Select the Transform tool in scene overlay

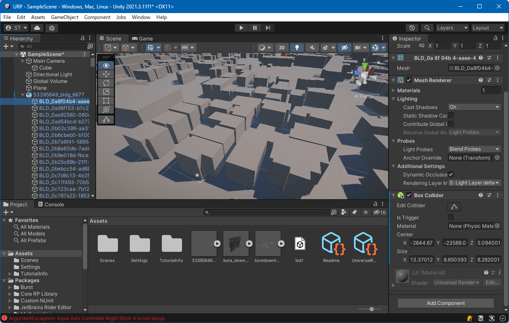(x=106, y=109)
